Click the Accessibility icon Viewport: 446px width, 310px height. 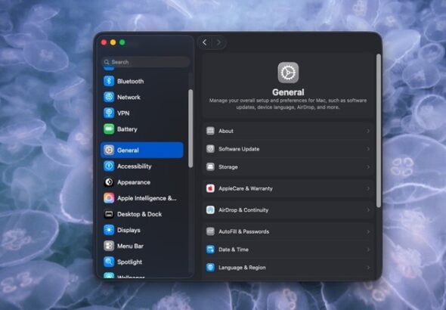pos(109,166)
